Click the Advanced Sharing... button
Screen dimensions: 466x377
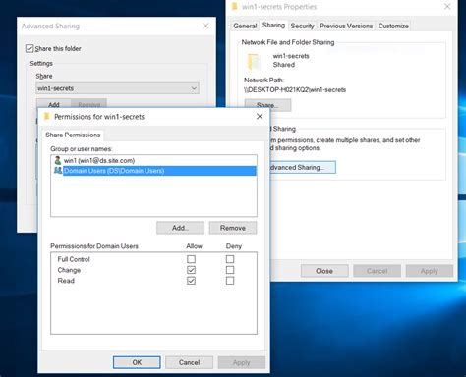[302, 167]
